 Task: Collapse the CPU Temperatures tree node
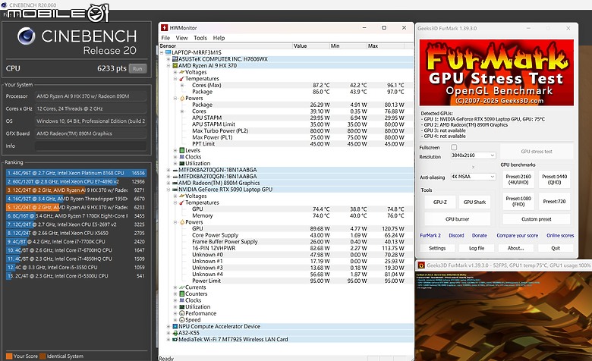point(174,79)
